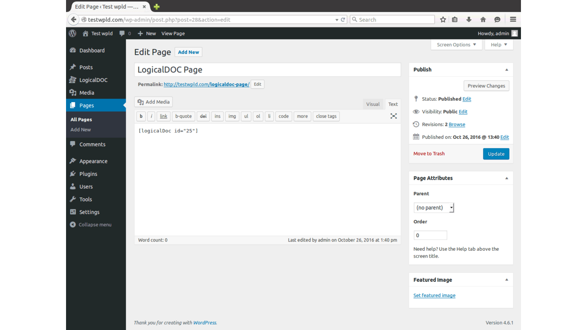Screen dimensions: 587x330
Task: Click the ol quicktag button
Action: [x=258, y=116]
